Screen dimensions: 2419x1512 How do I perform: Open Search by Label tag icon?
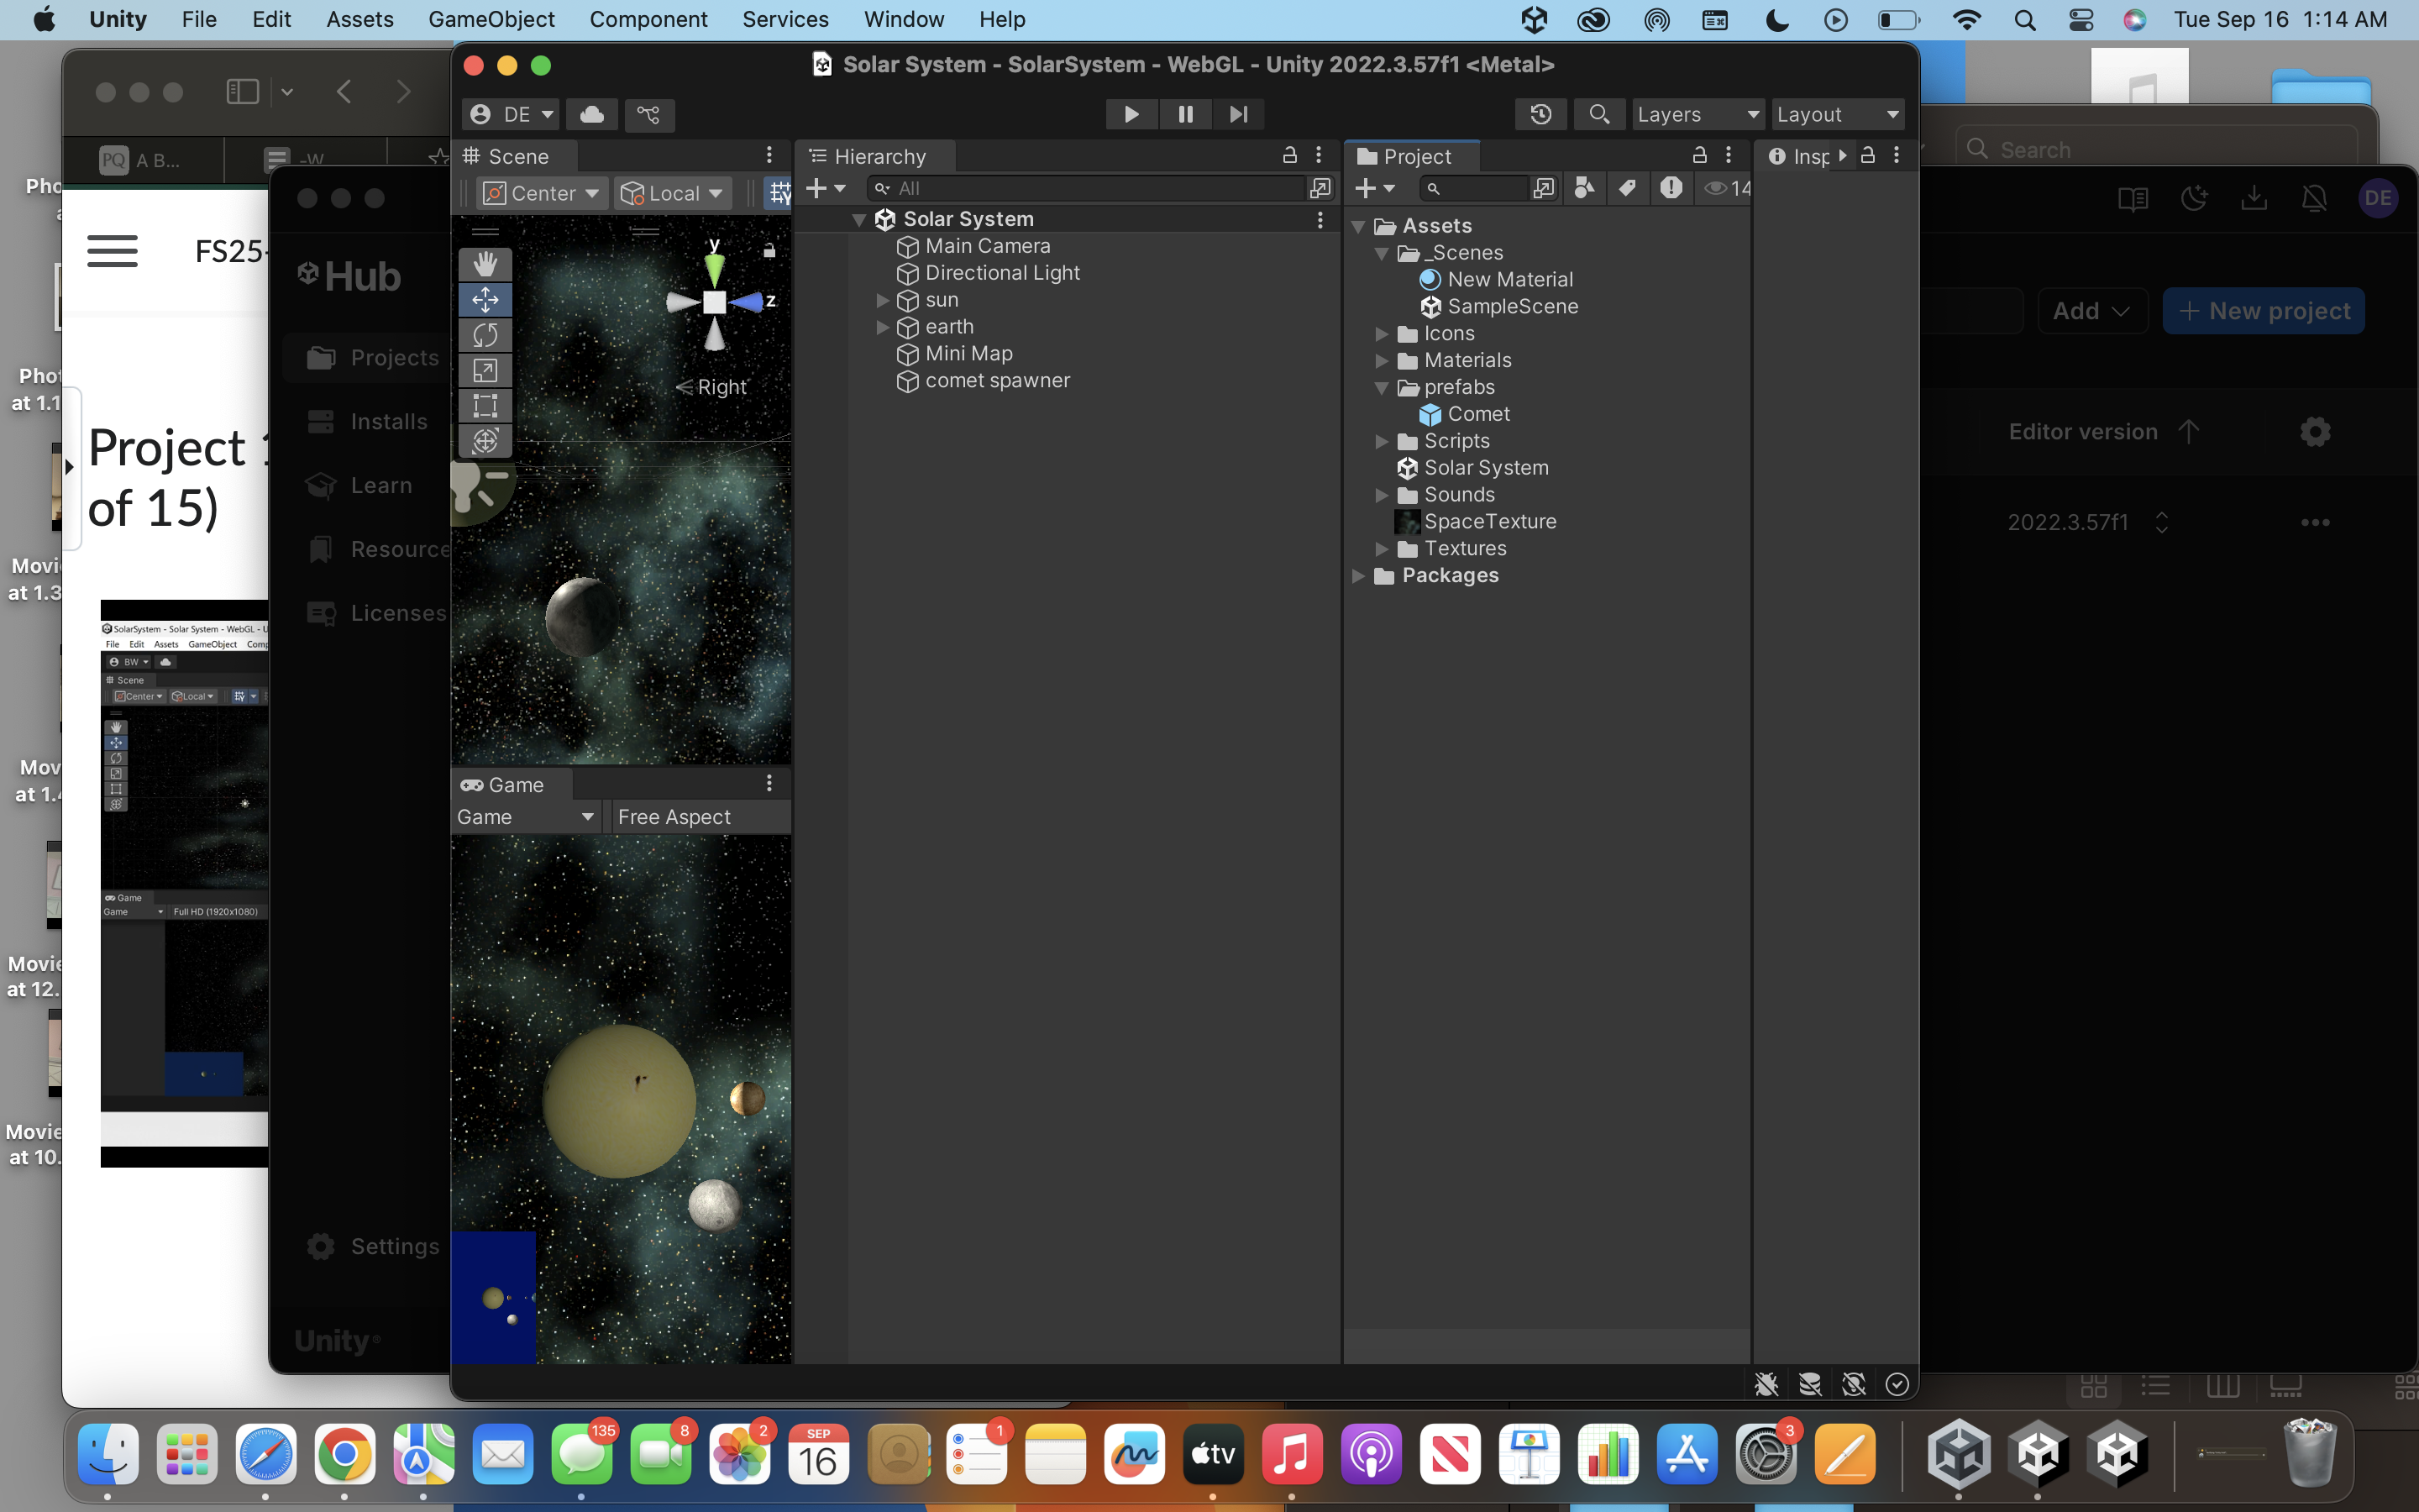point(1627,188)
